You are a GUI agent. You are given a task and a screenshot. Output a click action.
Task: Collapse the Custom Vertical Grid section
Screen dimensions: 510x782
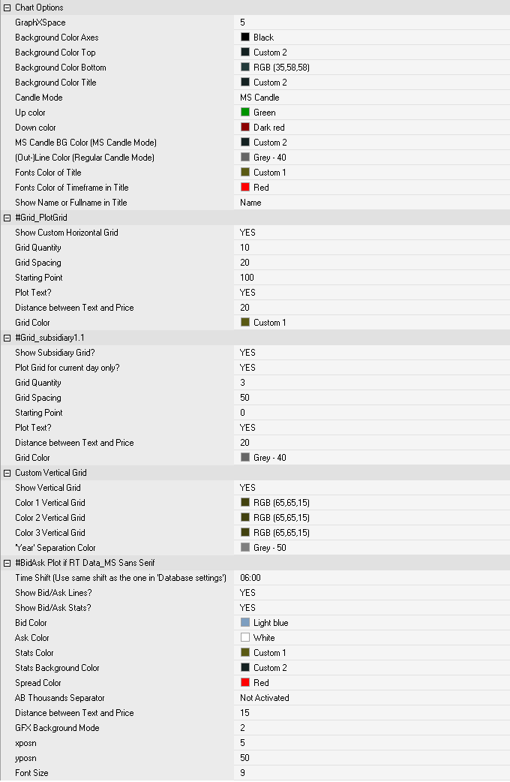(x=7, y=473)
